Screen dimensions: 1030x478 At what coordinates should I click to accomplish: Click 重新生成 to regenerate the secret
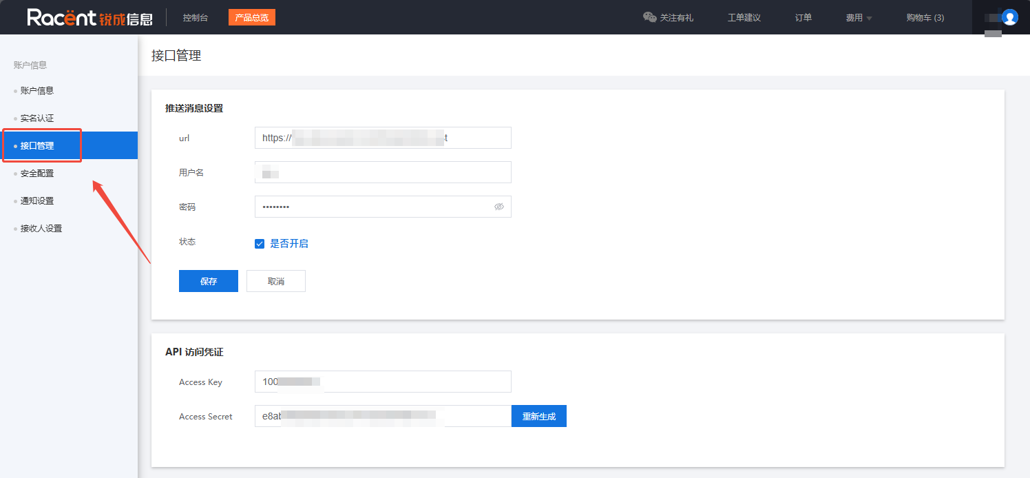(538, 416)
